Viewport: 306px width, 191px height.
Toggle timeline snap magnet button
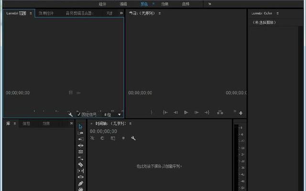coord(102,138)
